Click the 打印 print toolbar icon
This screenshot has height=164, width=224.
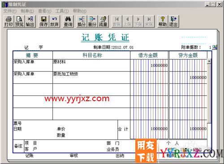[9, 21]
